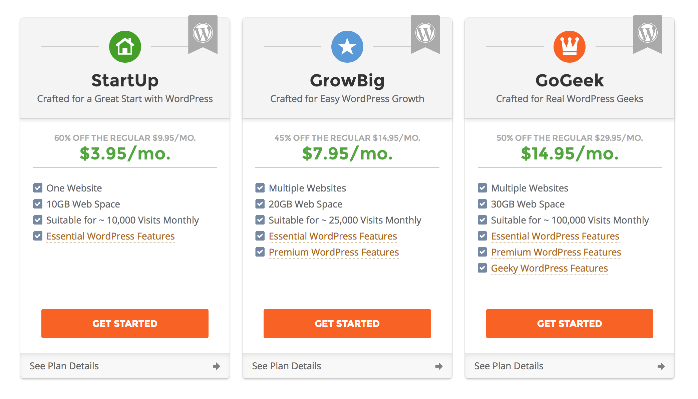
Task: Expand See Plan Details for StartUp
Action: tap(64, 366)
